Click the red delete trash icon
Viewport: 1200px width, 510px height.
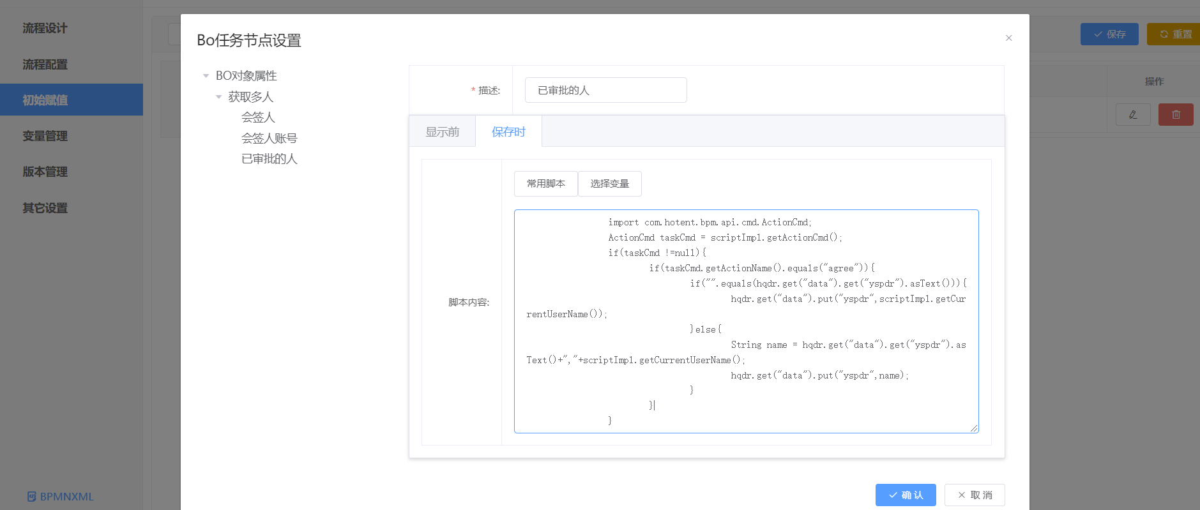click(1175, 115)
